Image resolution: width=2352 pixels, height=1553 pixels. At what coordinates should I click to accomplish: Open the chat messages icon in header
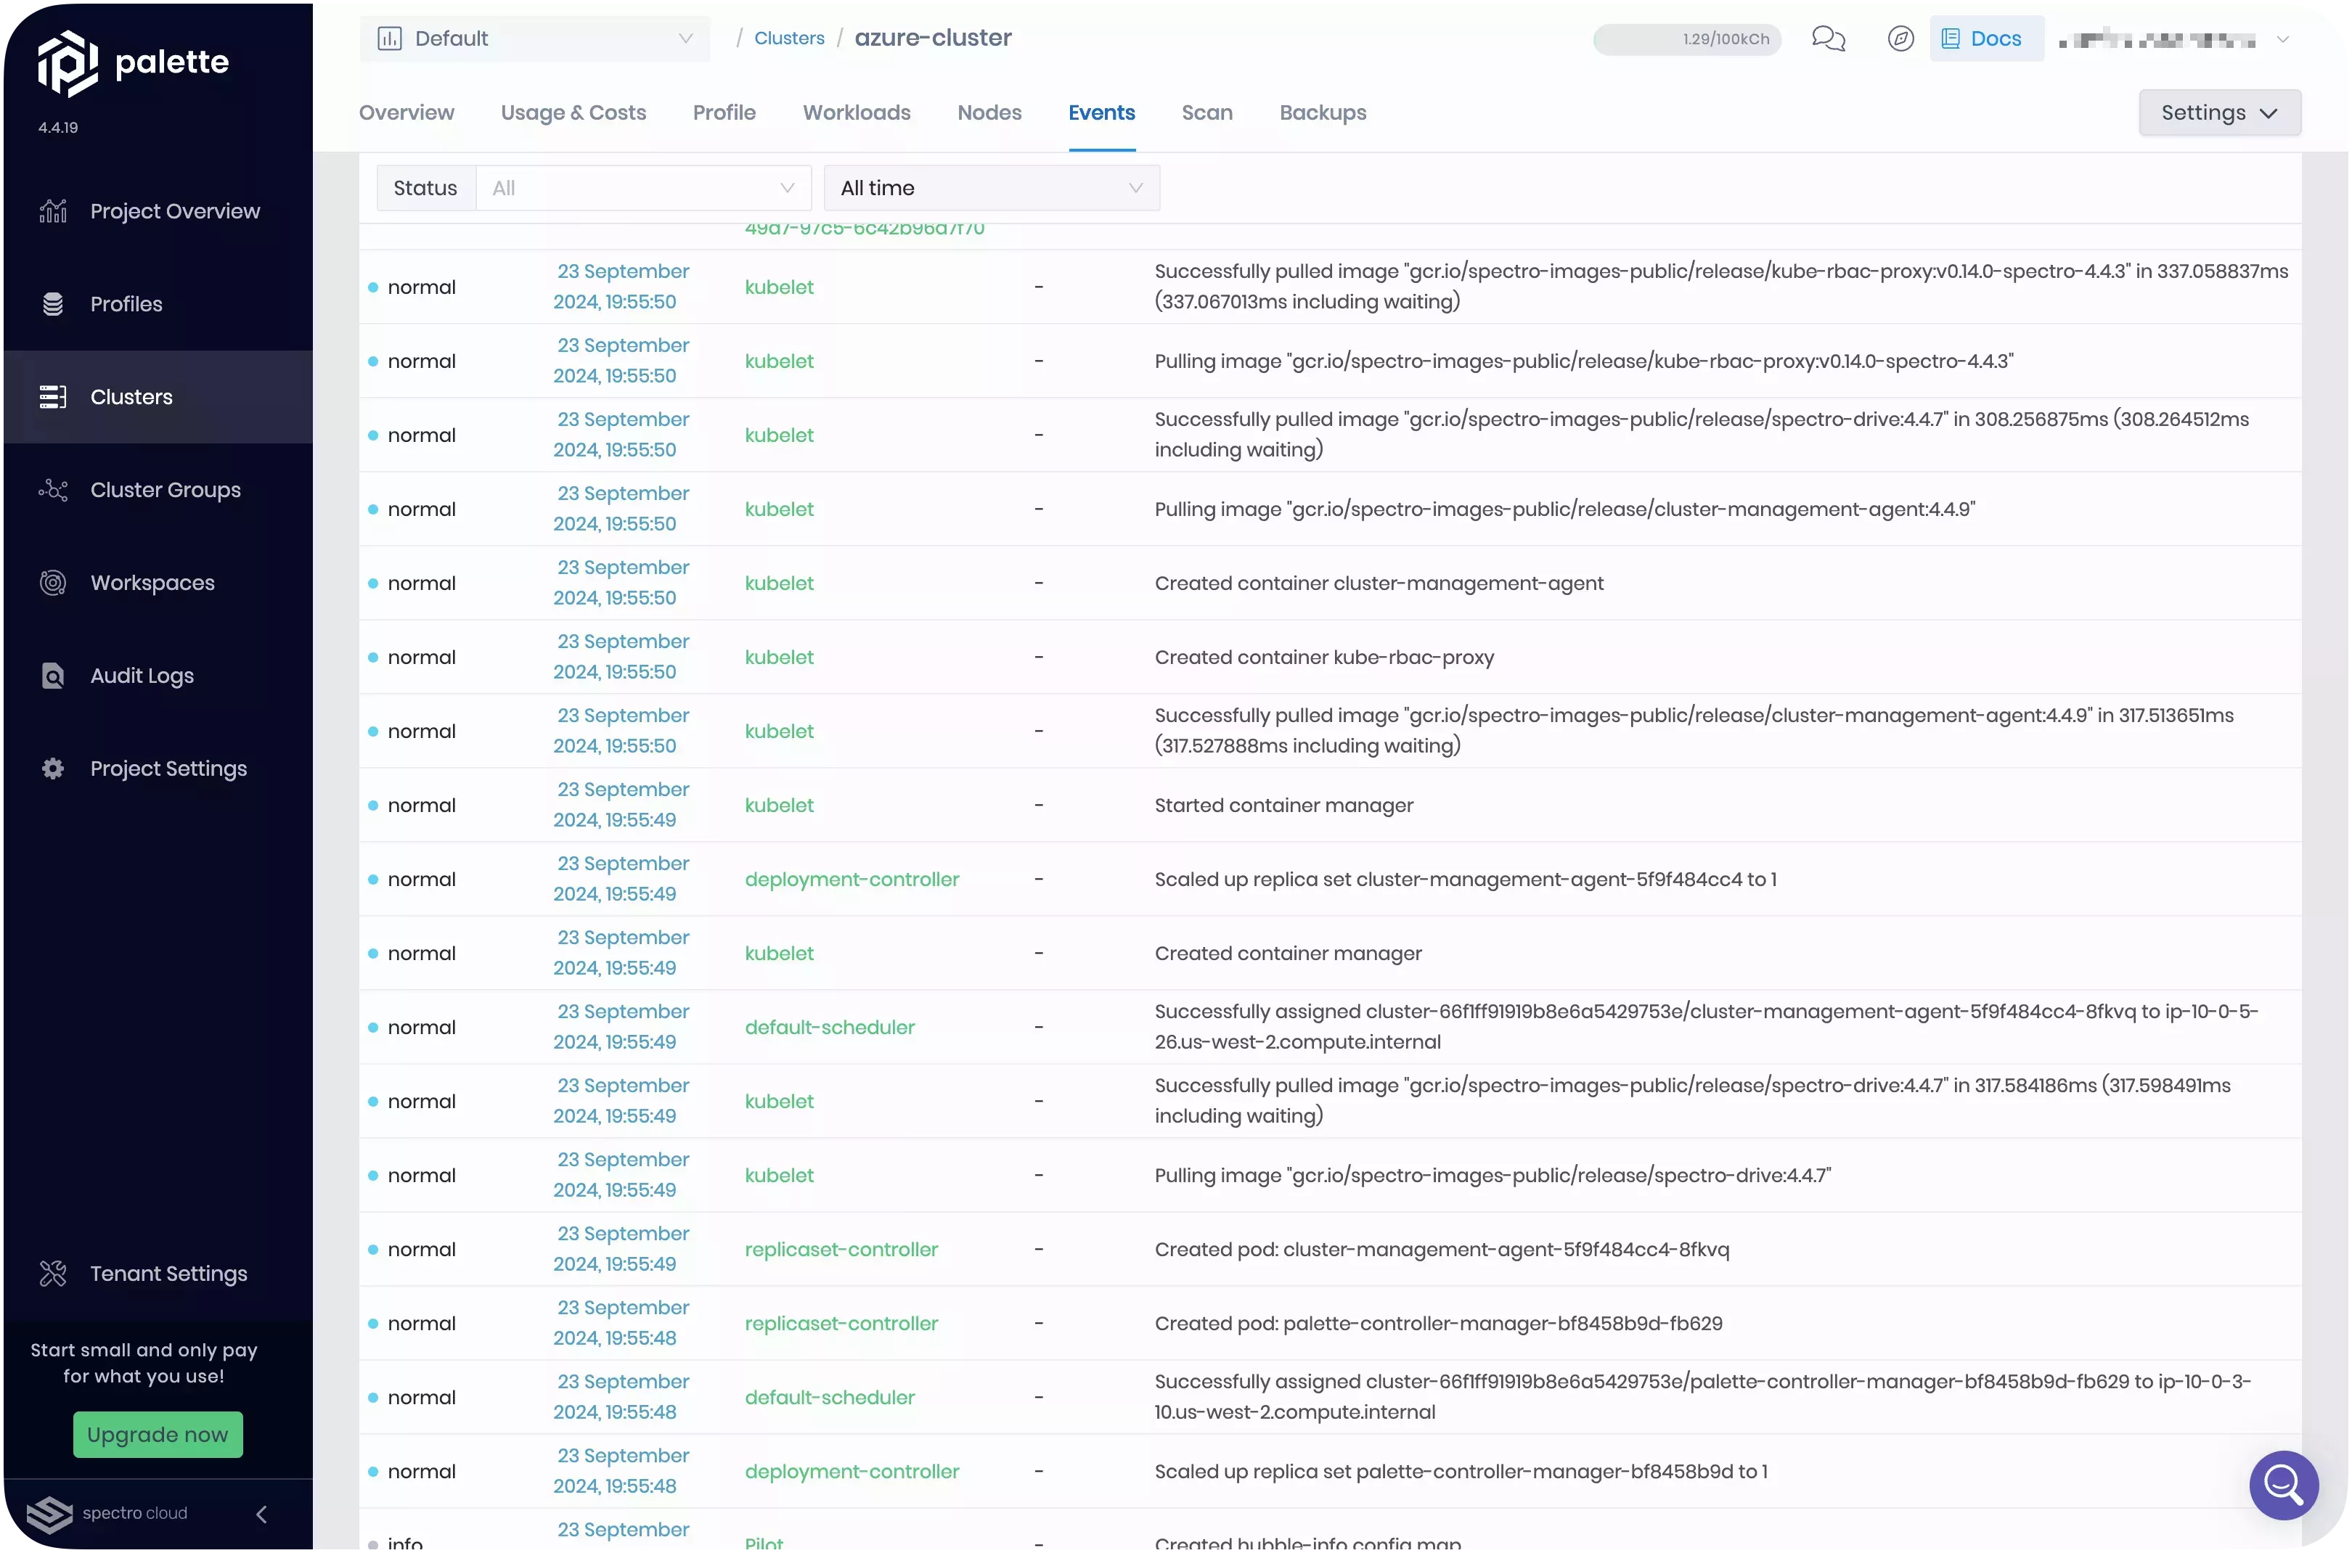coord(1828,38)
